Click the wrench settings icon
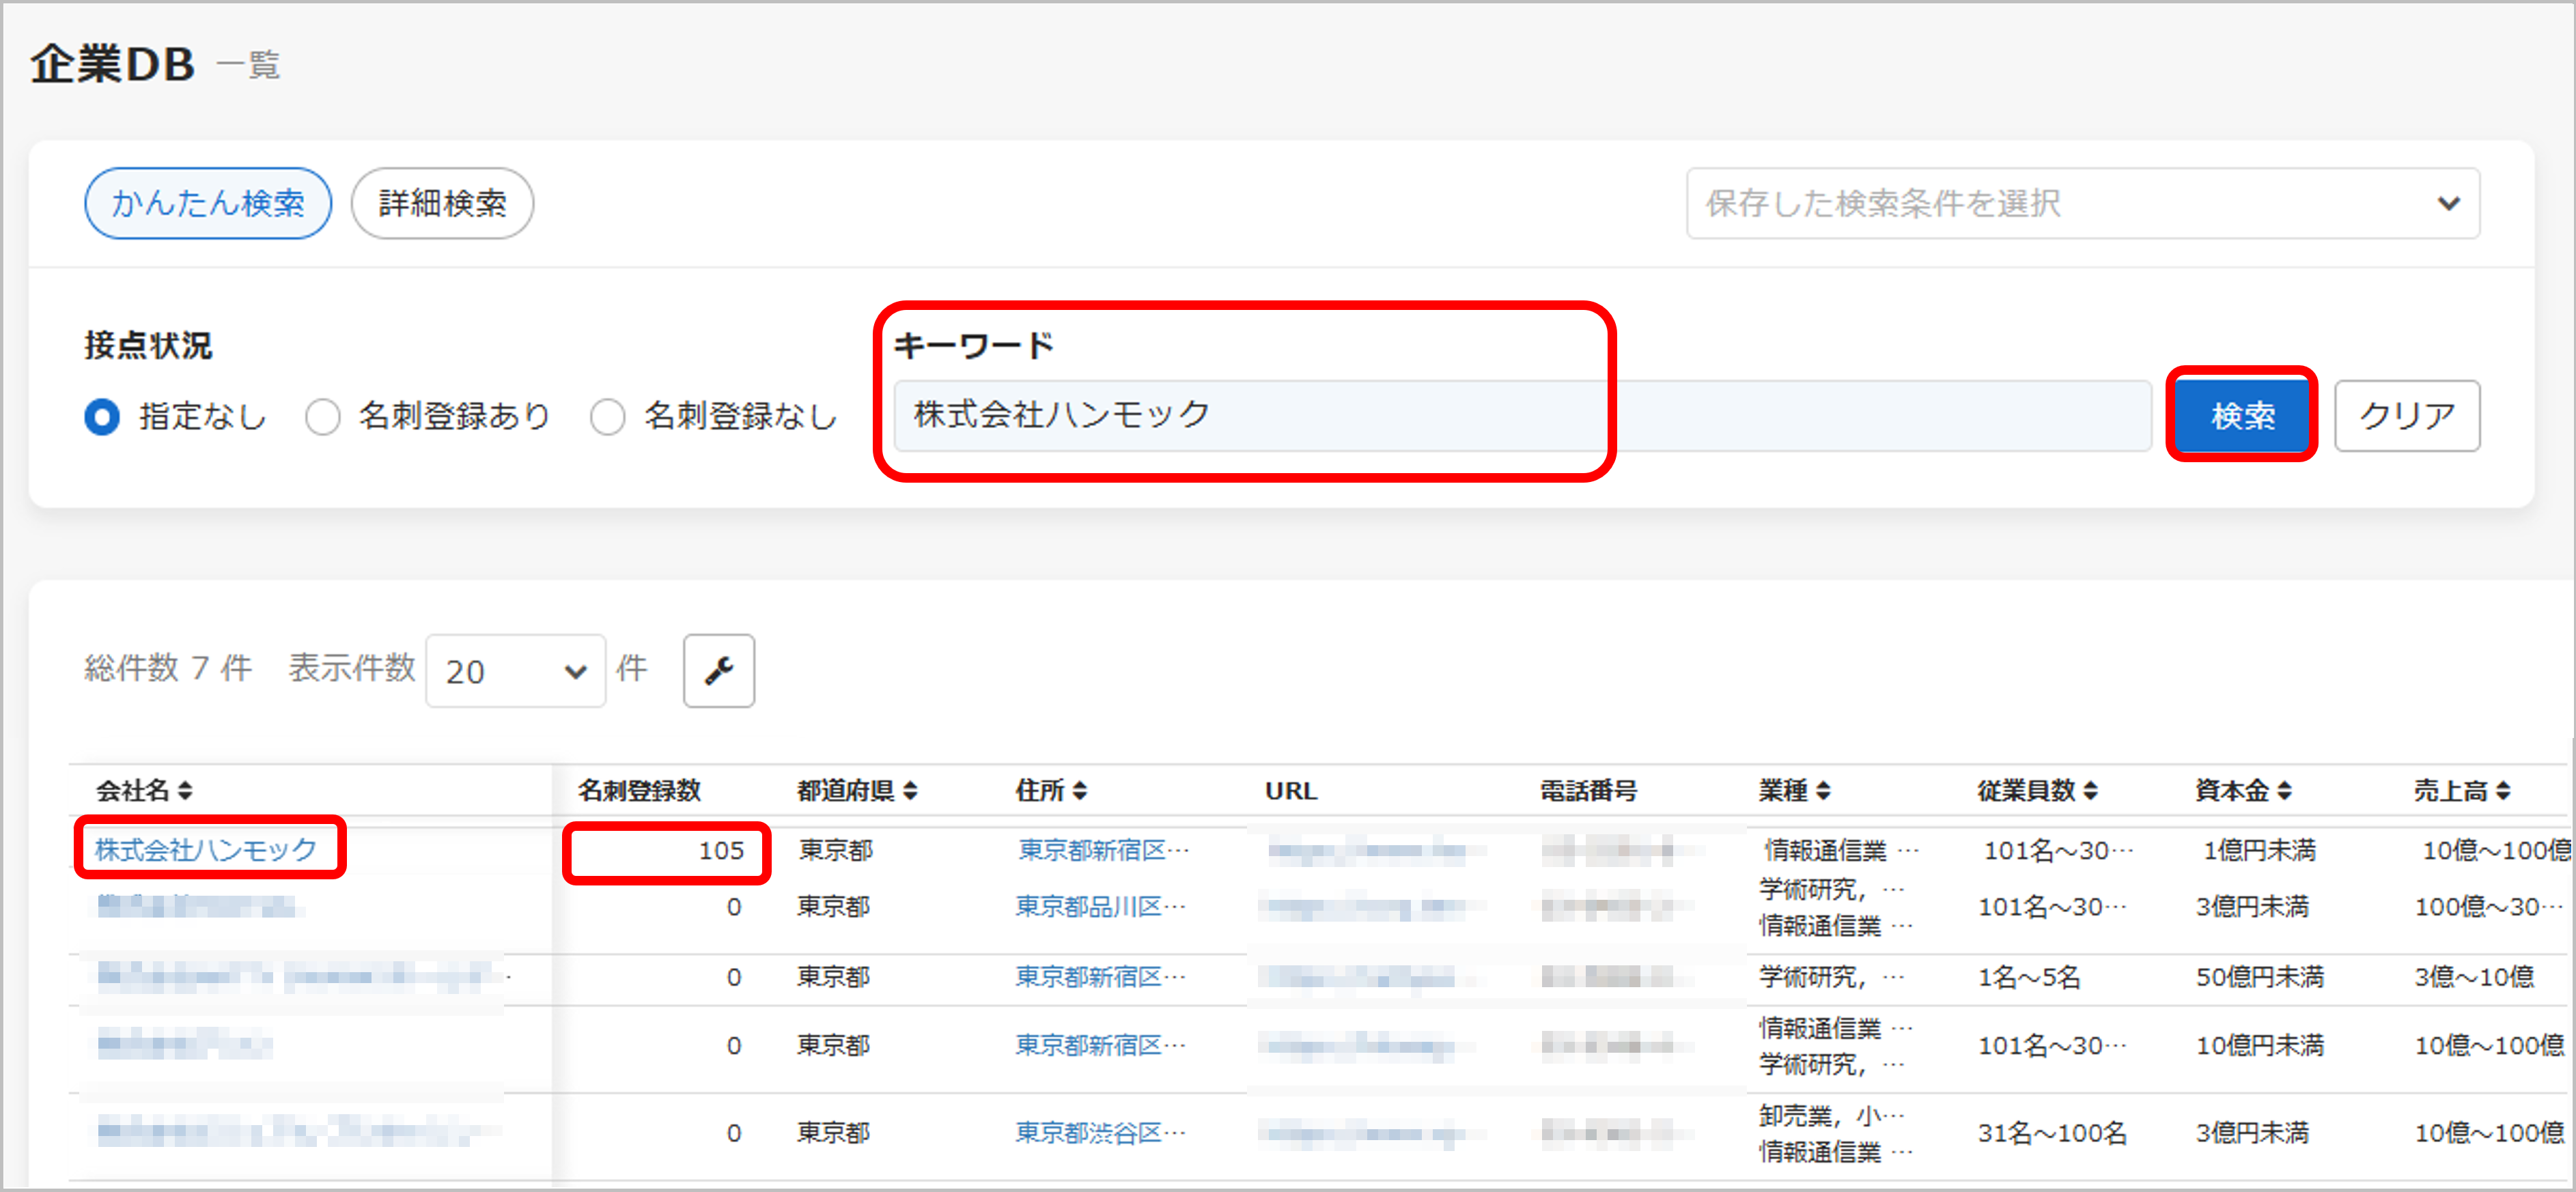Viewport: 2576px width, 1192px height. pos(718,670)
